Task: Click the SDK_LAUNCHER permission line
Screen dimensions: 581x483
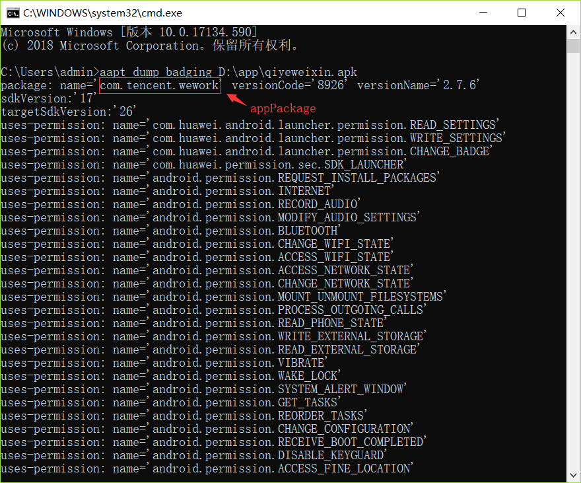Action: pyautogui.click(x=203, y=165)
